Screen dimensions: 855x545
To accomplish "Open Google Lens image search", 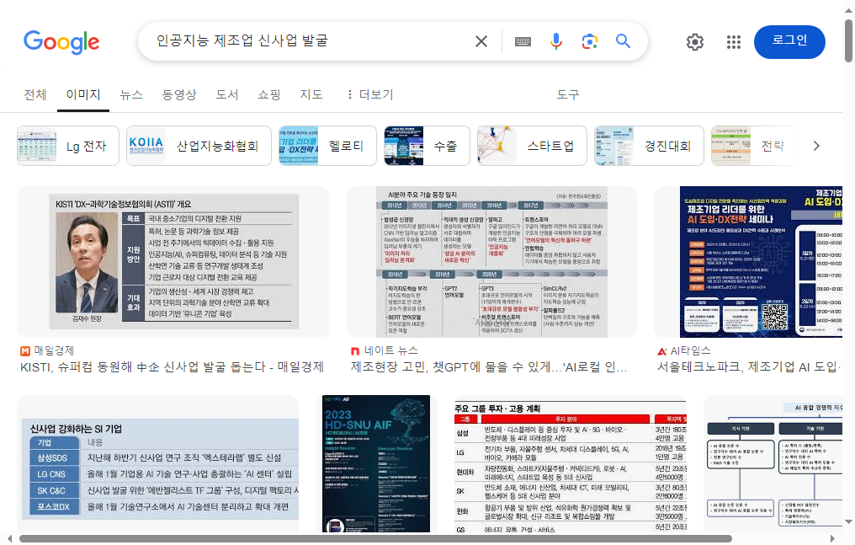I will pyautogui.click(x=589, y=41).
